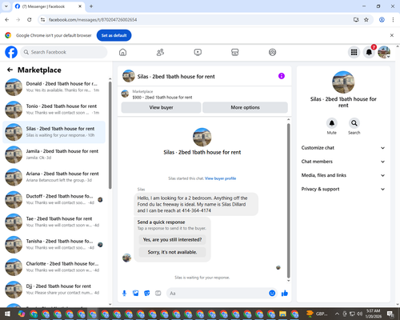Click the conversation list scrollbar
Image resolution: width=400 pixels, height=320 pixels.
pos(110,135)
